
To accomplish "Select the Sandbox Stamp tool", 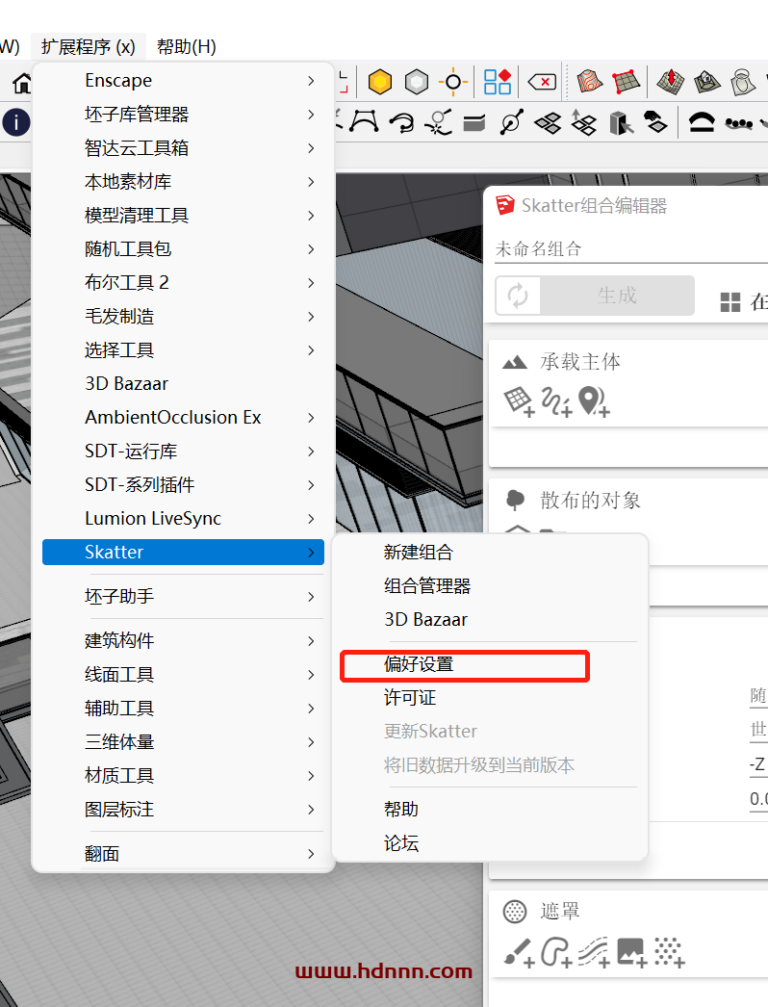I will pos(707,82).
